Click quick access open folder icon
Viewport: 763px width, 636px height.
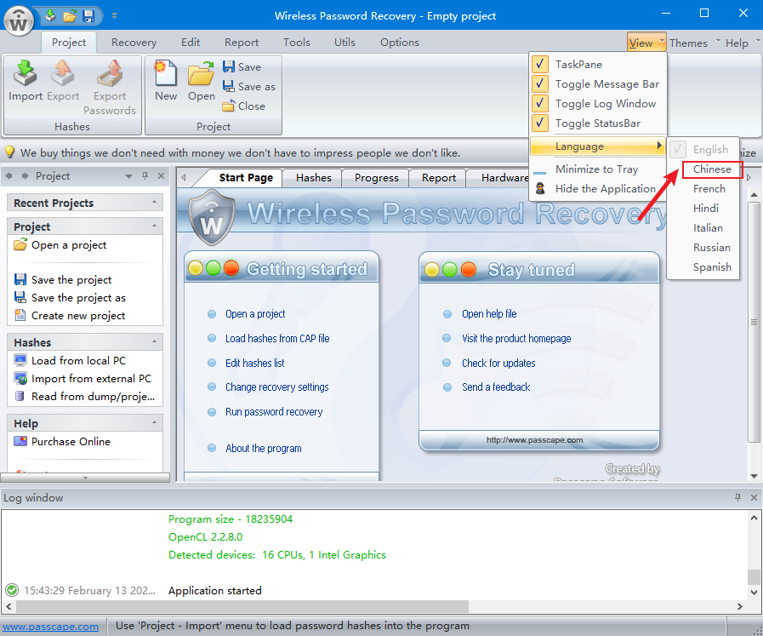[x=70, y=15]
